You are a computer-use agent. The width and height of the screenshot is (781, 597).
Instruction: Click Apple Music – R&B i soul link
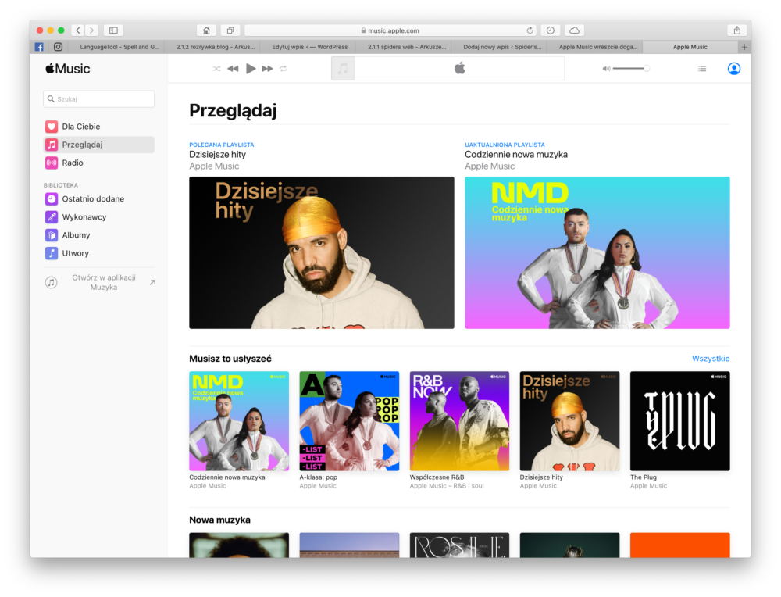pyautogui.click(x=447, y=486)
